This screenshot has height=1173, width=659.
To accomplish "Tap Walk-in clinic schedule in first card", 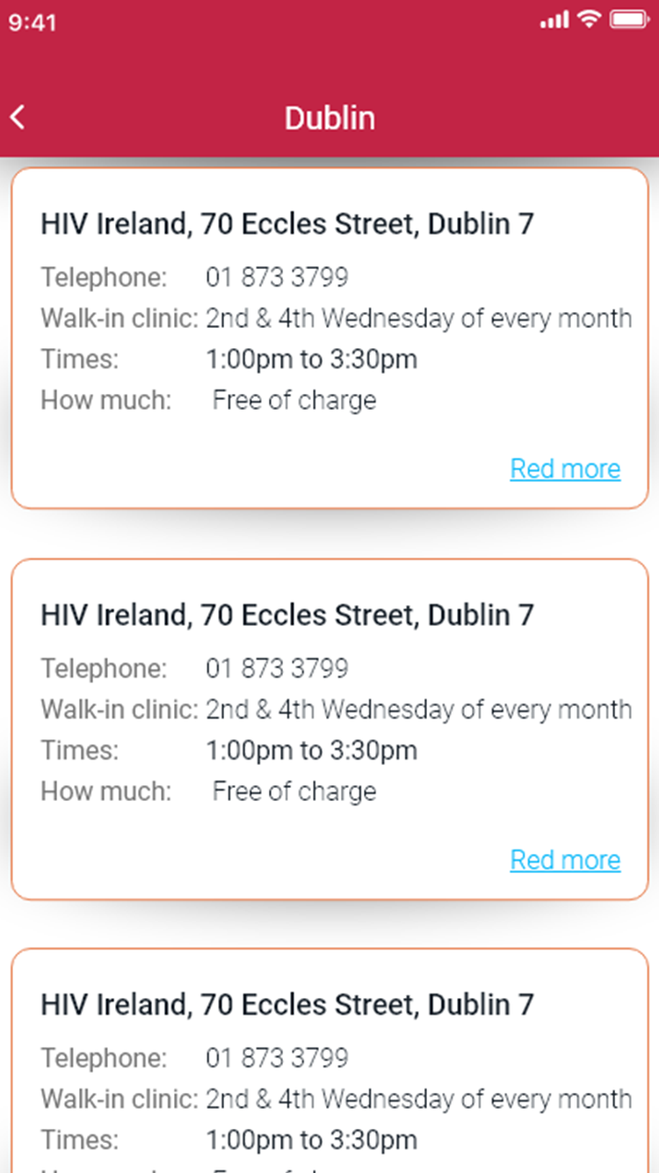I will point(419,318).
